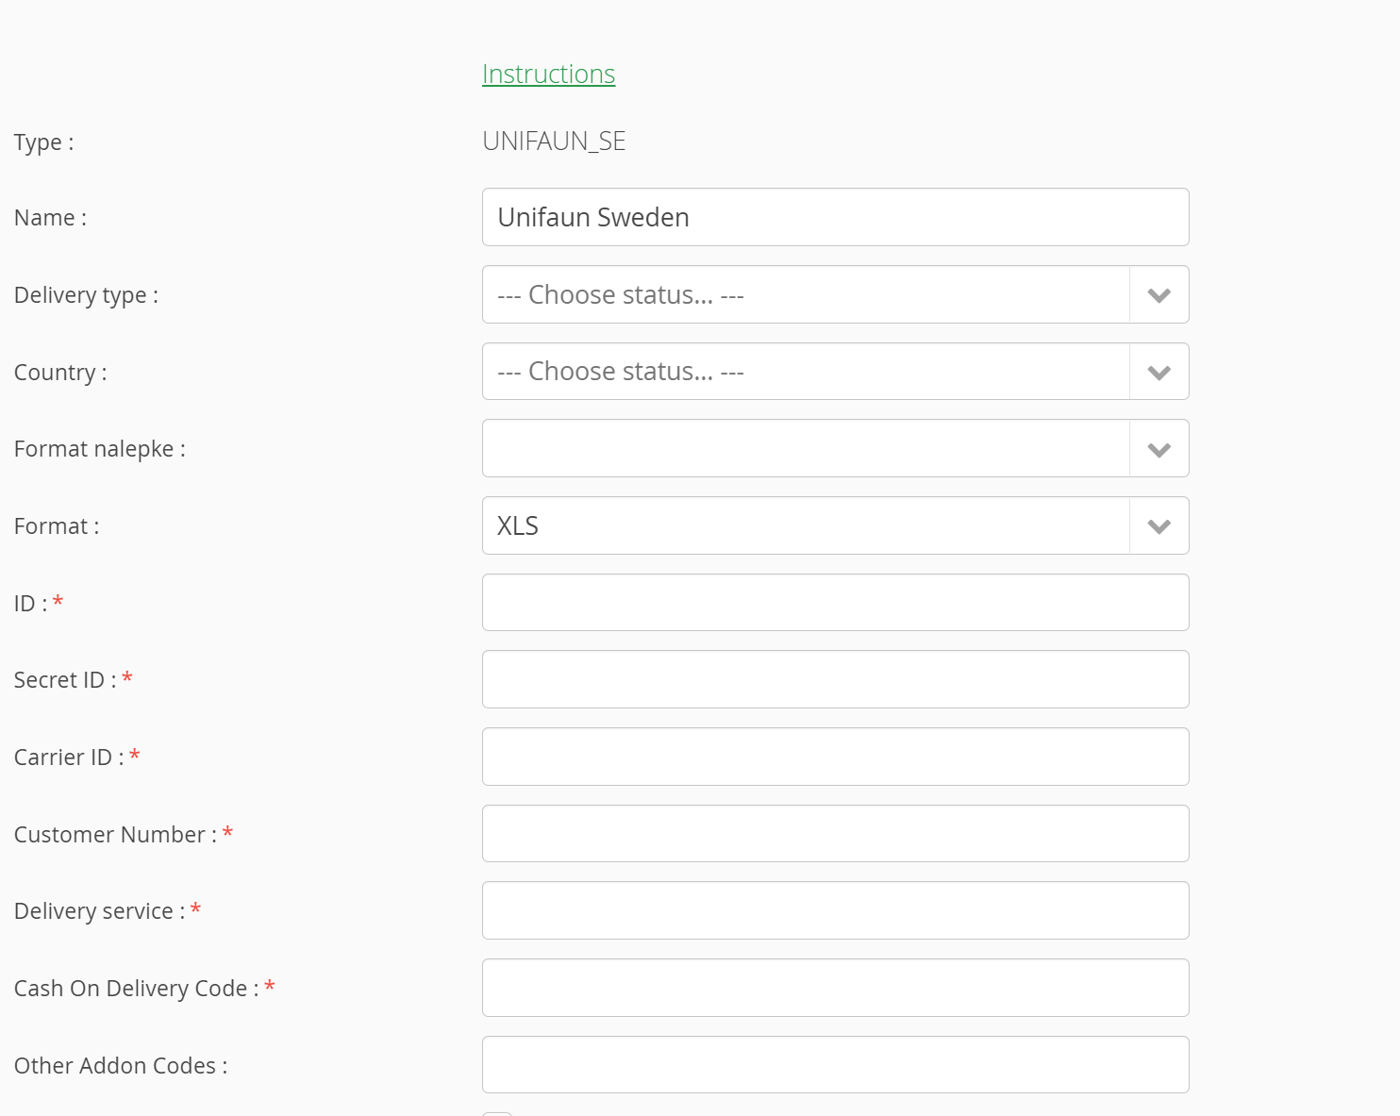This screenshot has width=1400, height=1116.
Task: Click the Delivery type label
Action: click(86, 295)
